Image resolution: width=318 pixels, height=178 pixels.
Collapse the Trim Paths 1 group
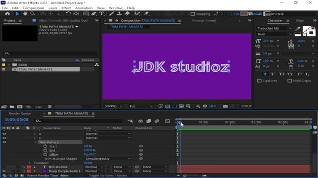pos(35,142)
